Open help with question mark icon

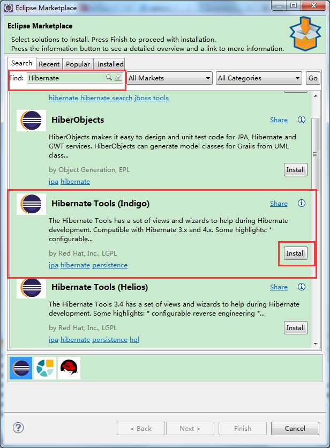(x=18, y=428)
